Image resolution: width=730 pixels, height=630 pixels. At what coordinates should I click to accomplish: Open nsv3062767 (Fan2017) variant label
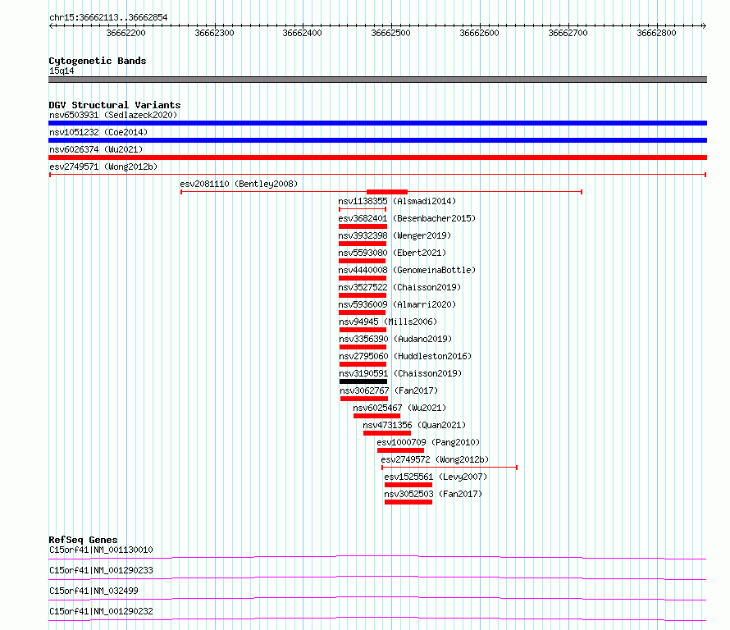[389, 390]
